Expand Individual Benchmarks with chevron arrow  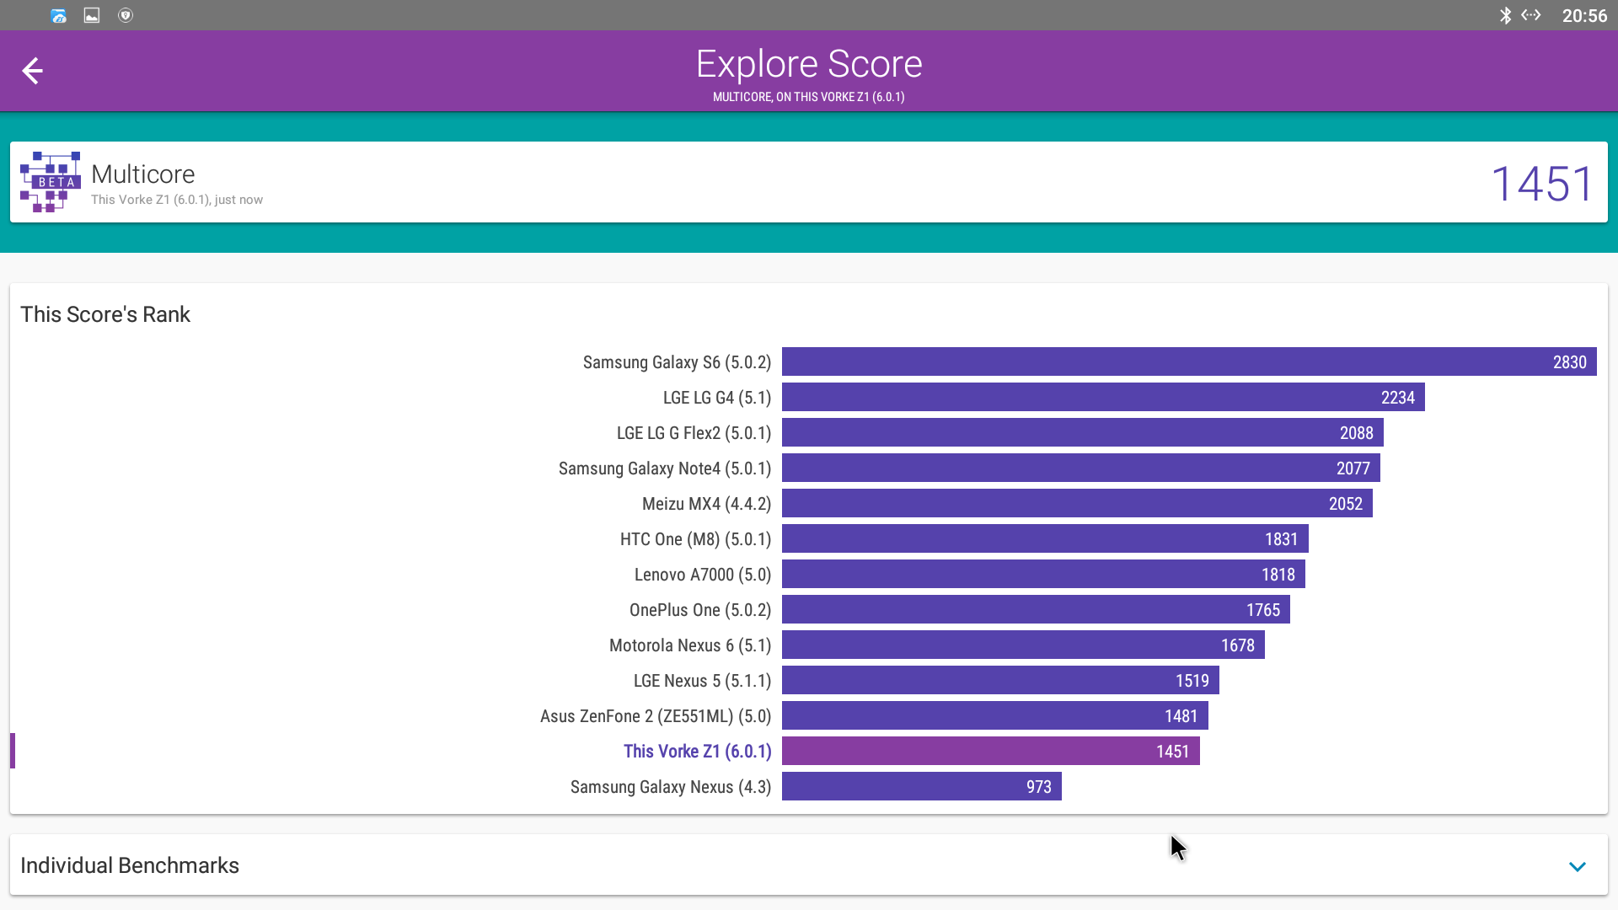(1577, 866)
